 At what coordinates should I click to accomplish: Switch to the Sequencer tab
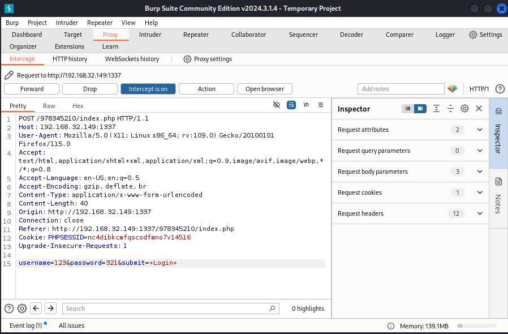point(303,35)
